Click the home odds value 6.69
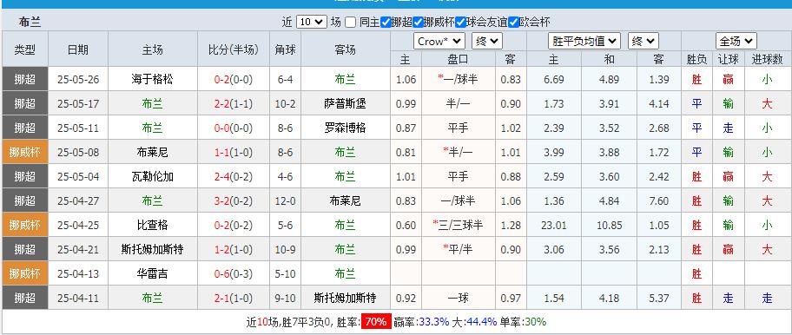This screenshot has height=335, width=792. tap(553, 79)
